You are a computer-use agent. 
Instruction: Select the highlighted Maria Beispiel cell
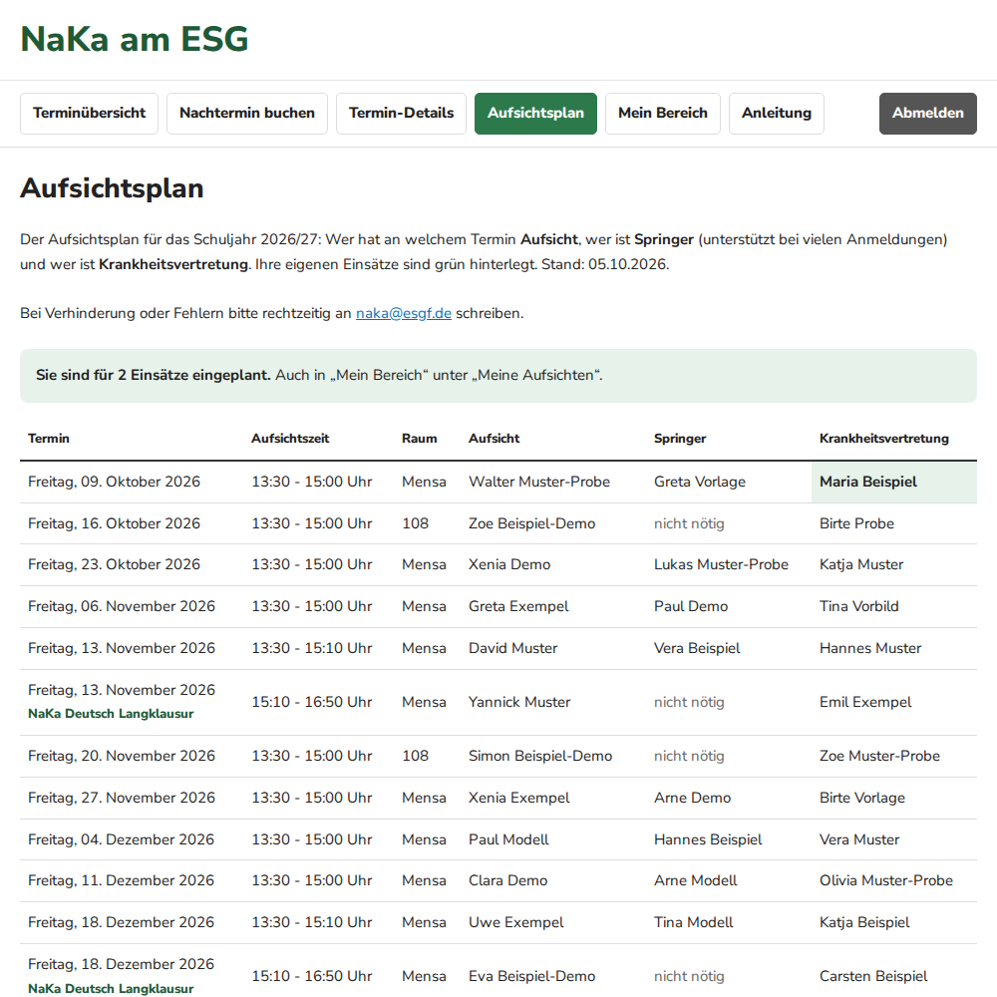(x=894, y=482)
